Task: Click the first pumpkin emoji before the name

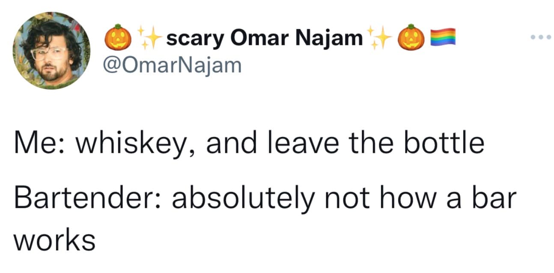Action: (117, 39)
